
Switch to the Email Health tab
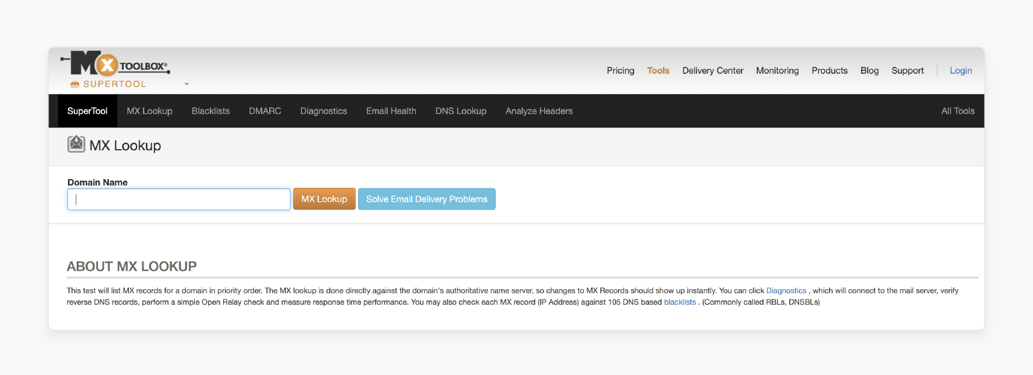click(x=391, y=111)
